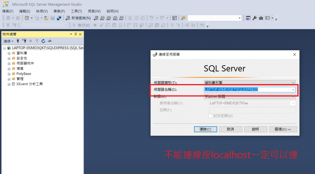Expand the PolyBase folder
Screen dimensions: 315x174
[9, 74]
